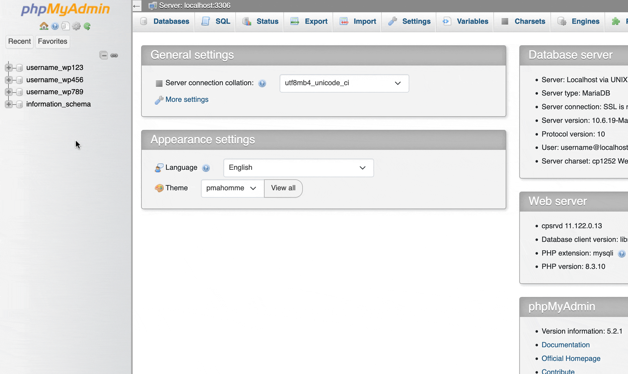628x374 pixels.
Task: Click the Favorites button
Action: click(x=52, y=41)
